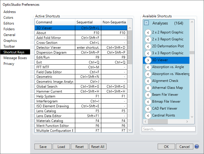Screen dimensions: 204x154
Task: Click the arrow icon beside CAD Part Viewer
Action: (x=148, y=108)
